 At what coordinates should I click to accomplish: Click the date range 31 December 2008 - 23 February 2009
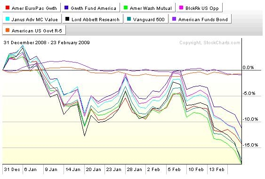coord(47,42)
